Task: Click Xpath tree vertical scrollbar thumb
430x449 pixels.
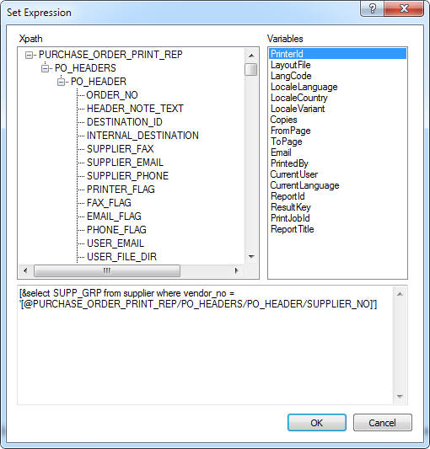Action: coord(251,69)
